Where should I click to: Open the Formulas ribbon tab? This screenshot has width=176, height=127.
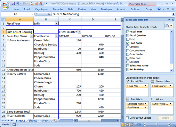58,9
